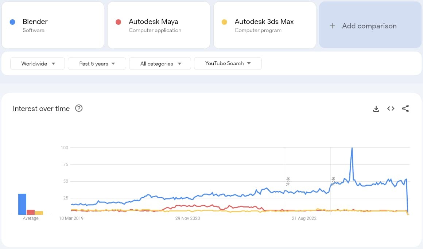Click the '75' y-axis value
The width and height of the screenshot is (423, 249).
click(x=66, y=165)
